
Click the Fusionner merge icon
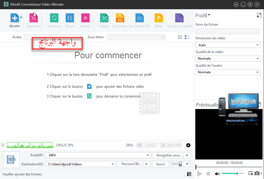coord(121,18)
